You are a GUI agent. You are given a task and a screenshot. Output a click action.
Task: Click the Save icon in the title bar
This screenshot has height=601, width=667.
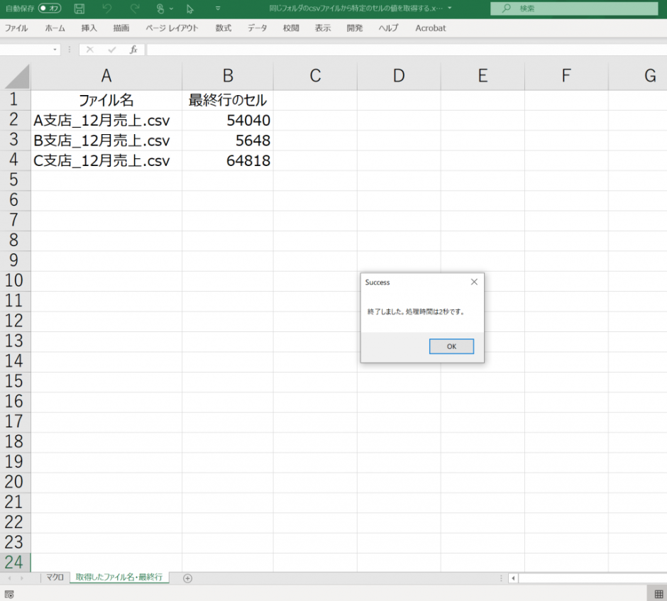79,9
